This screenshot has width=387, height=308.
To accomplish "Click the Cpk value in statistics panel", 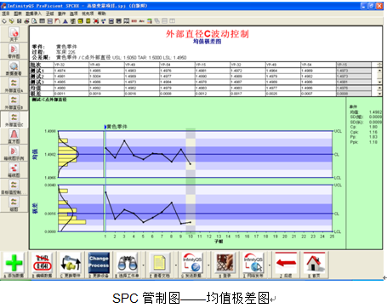I will pyautogui.click(x=373, y=132).
